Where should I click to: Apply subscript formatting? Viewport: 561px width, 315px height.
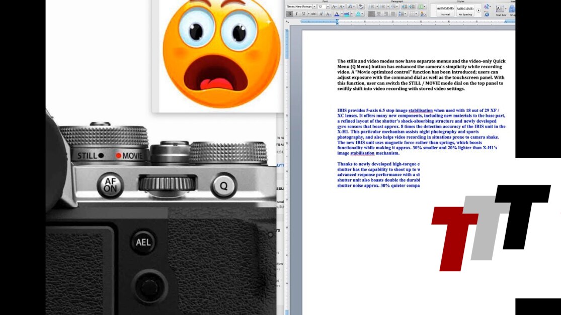pos(329,14)
